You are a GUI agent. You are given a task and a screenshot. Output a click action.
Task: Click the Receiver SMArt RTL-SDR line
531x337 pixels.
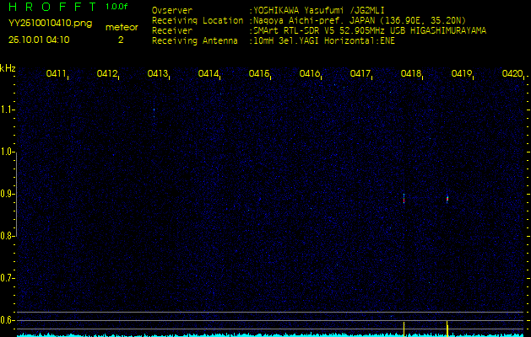coord(368,31)
